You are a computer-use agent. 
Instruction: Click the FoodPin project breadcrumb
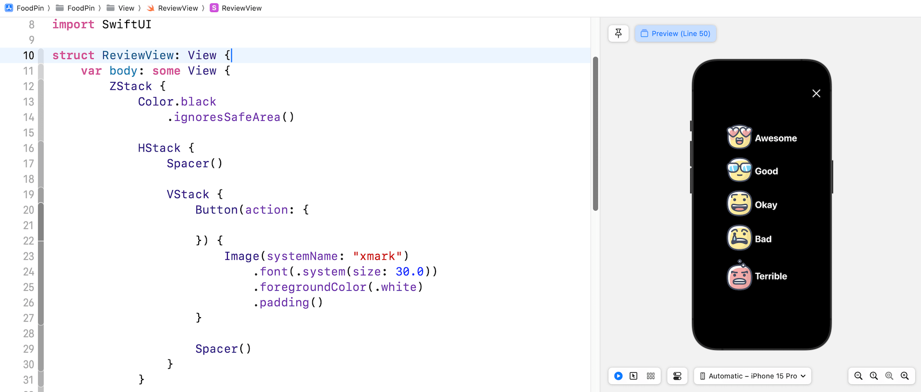(x=25, y=8)
